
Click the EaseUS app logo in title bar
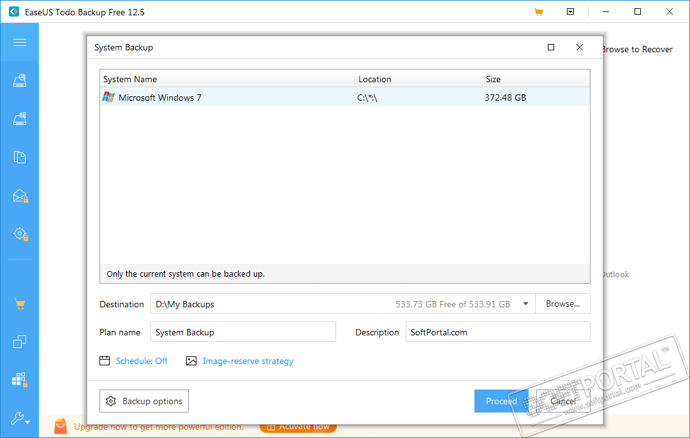click(14, 12)
